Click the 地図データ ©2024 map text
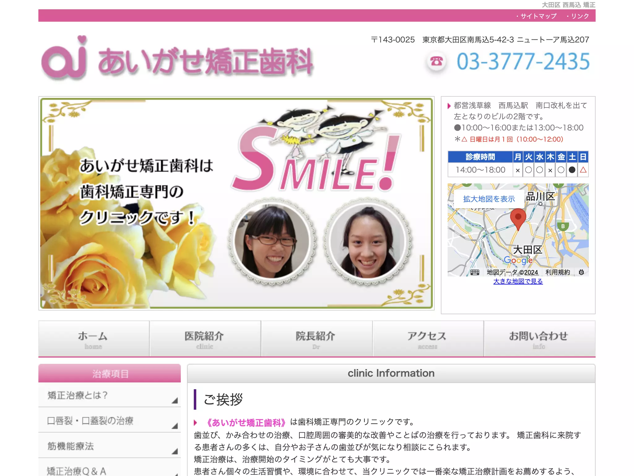Viewport: 634px width, 476px height. pyautogui.click(x=512, y=272)
